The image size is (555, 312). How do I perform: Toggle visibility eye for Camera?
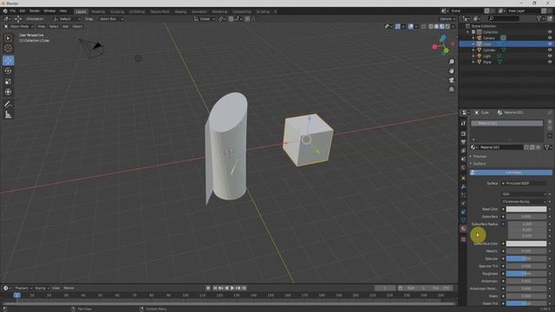click(550, 38)
